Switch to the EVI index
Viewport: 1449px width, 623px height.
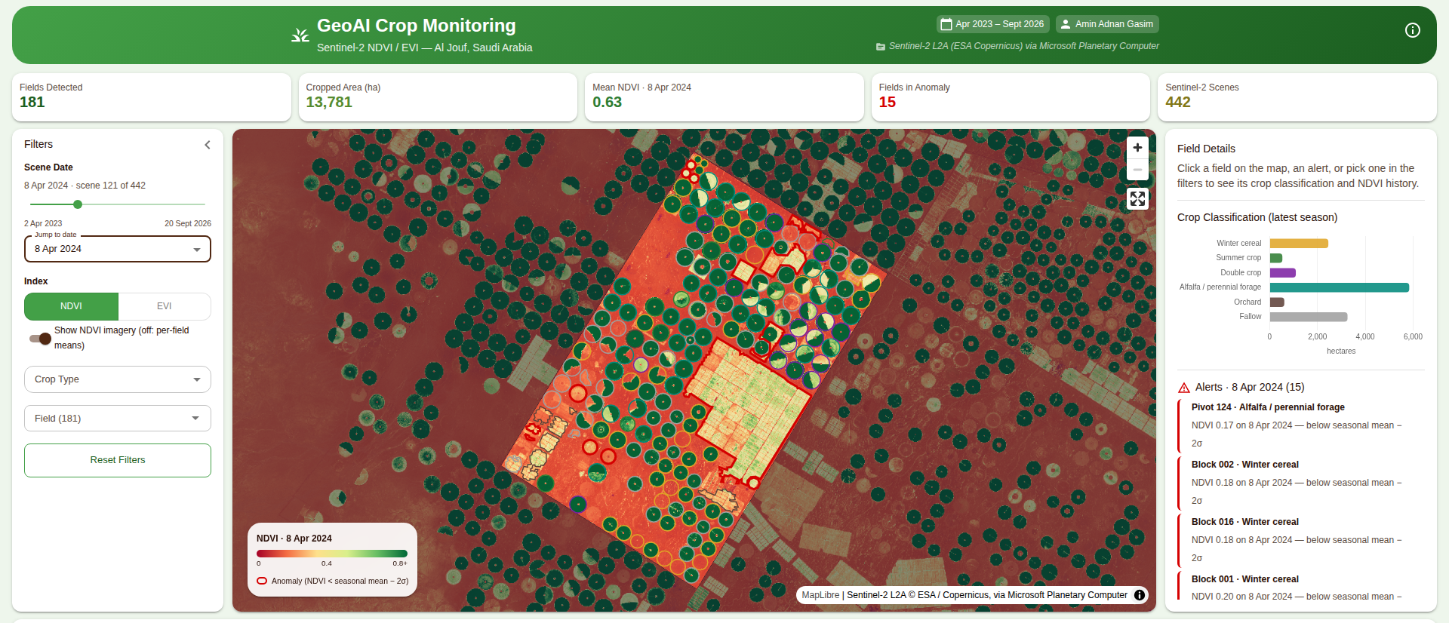click(x=165, y=306)
